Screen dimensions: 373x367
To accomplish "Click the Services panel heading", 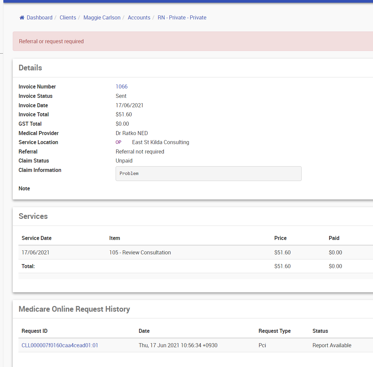I will [33, 217].
